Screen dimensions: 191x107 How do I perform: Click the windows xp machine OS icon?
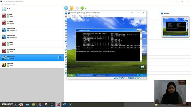click(4, 58)
